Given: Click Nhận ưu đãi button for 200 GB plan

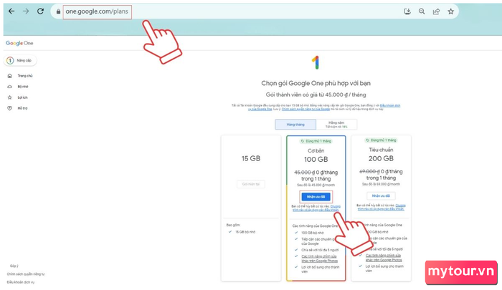Looking at the screenshot, I should click(381, 195).
